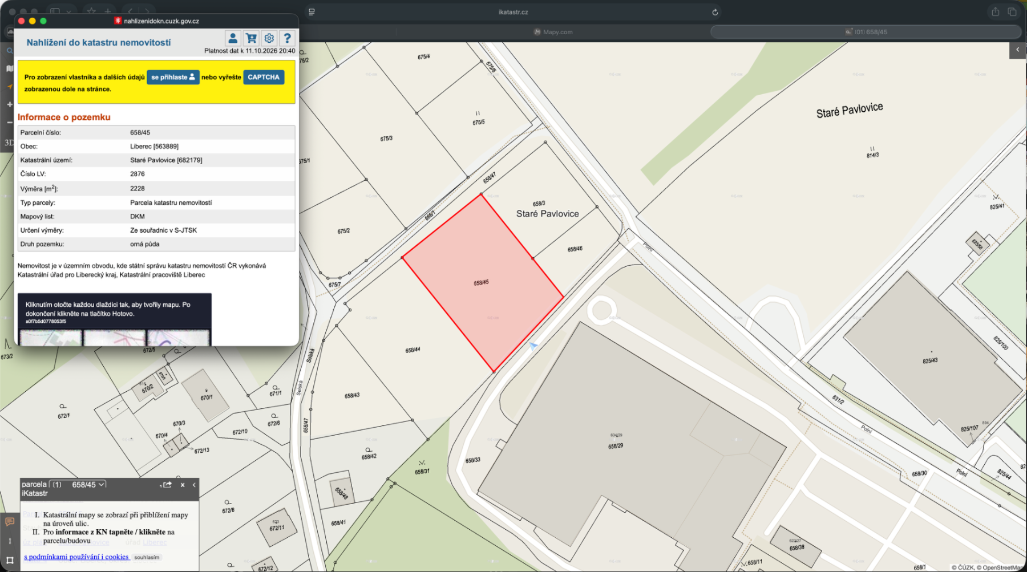
Task: Show Safari tab overview
Action: 1012,12
